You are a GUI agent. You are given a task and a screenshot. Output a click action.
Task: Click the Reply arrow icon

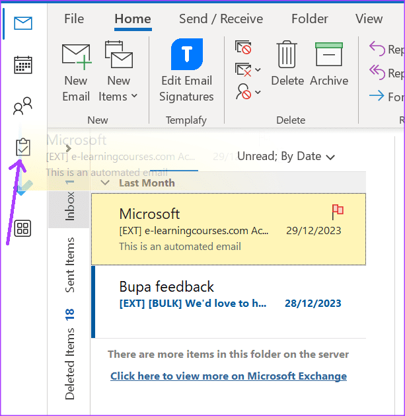[x=377, y=48]
